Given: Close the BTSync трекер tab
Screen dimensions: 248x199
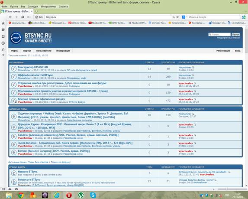Looking at the screenshot, I should click(x=32, y=11).
